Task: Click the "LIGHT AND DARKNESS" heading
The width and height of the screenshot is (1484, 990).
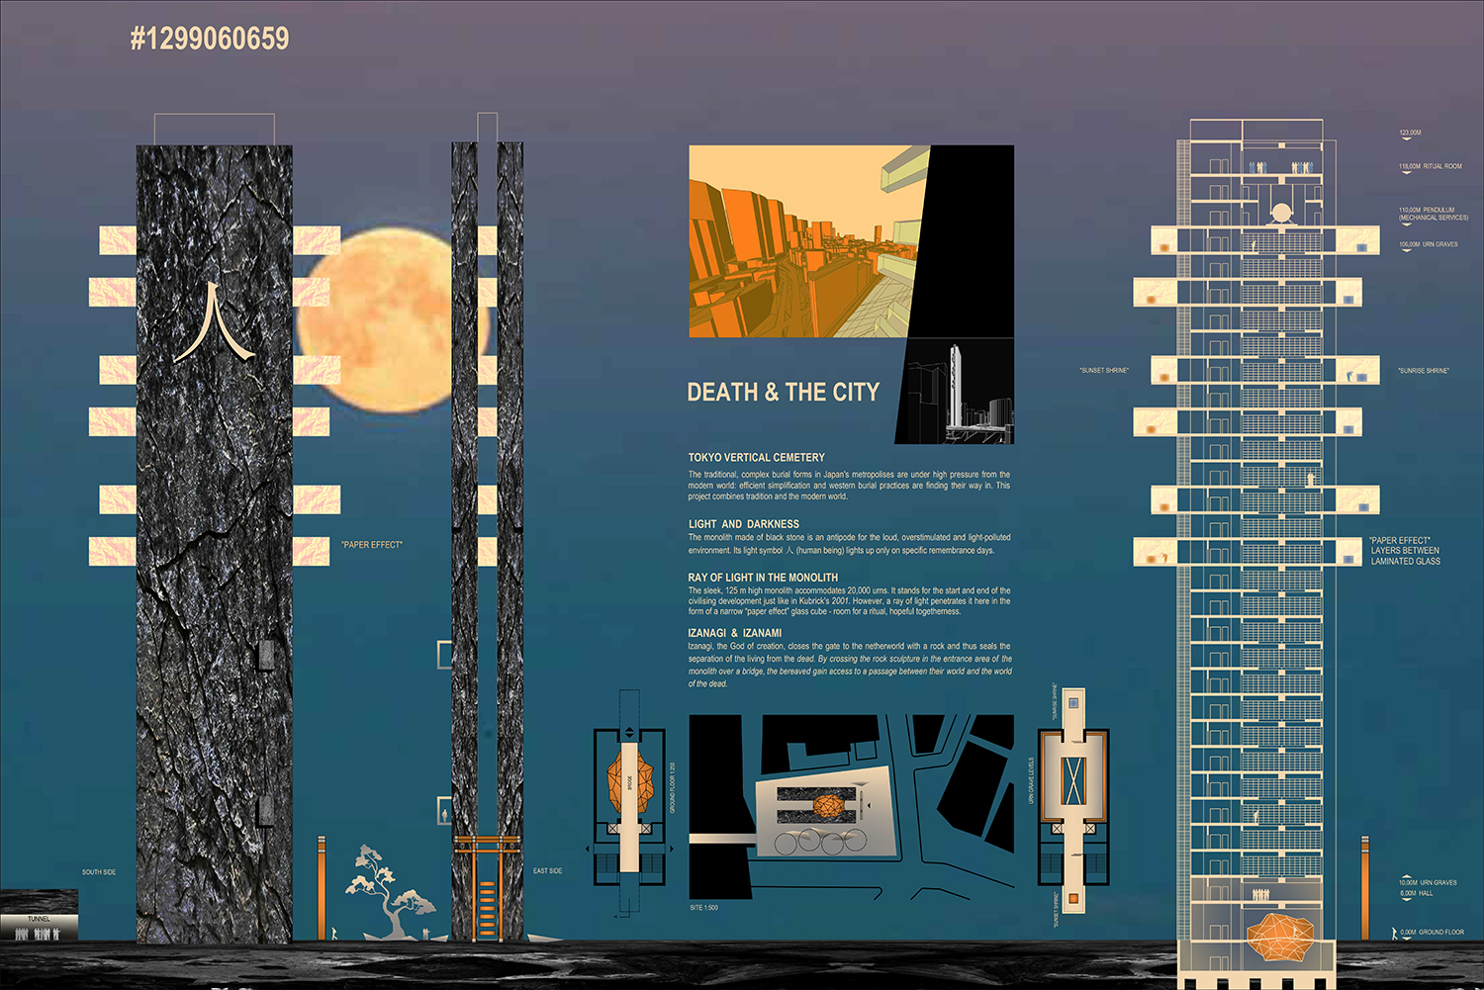Action: tap(743, 524)
